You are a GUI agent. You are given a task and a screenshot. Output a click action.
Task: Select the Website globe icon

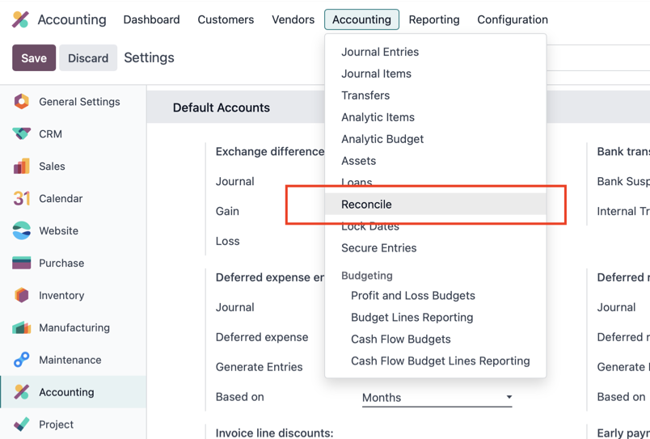[x=22, y=231]
